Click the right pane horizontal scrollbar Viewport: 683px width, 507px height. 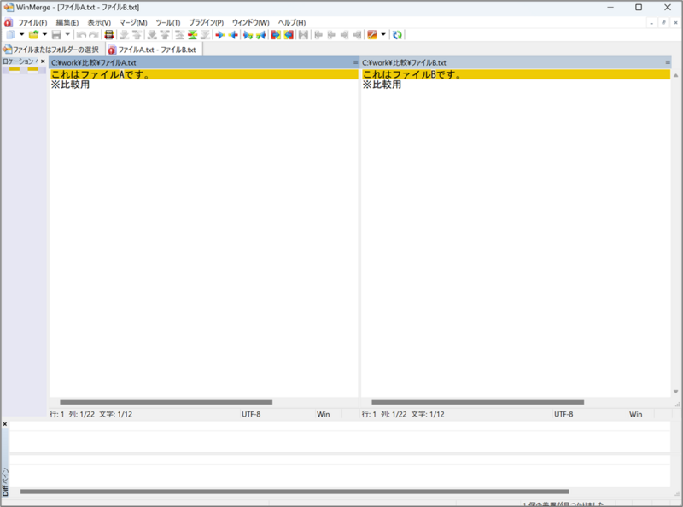pos(478,402)
